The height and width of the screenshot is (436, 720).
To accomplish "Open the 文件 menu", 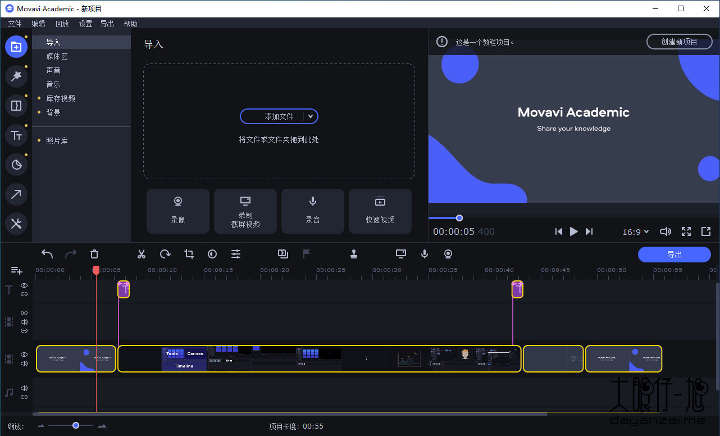I will click(15, 24).
